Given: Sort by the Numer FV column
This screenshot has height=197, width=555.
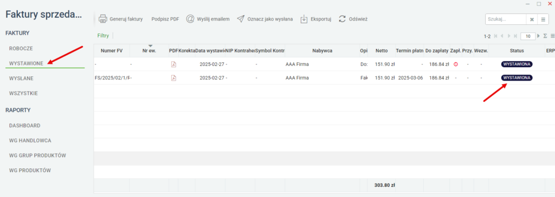Looking at the screenshot, I should [x=112, y=51].
